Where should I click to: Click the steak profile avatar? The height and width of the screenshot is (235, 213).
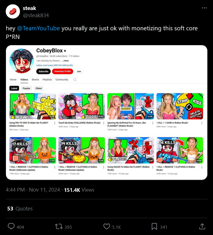point(13,11)
